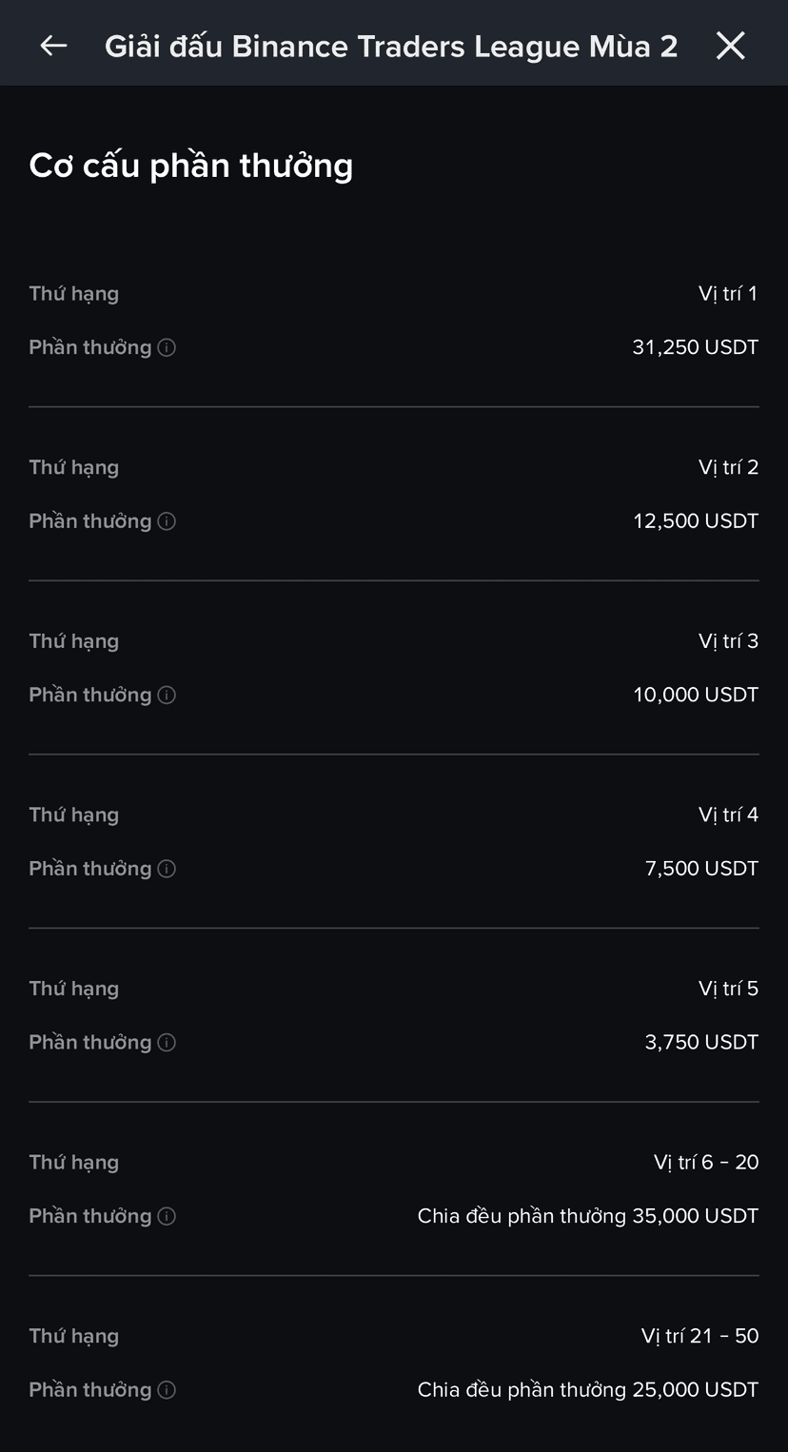Tap 'Chia đều phần thưởng 25,000 USDT' text

tap(587, 1390)
